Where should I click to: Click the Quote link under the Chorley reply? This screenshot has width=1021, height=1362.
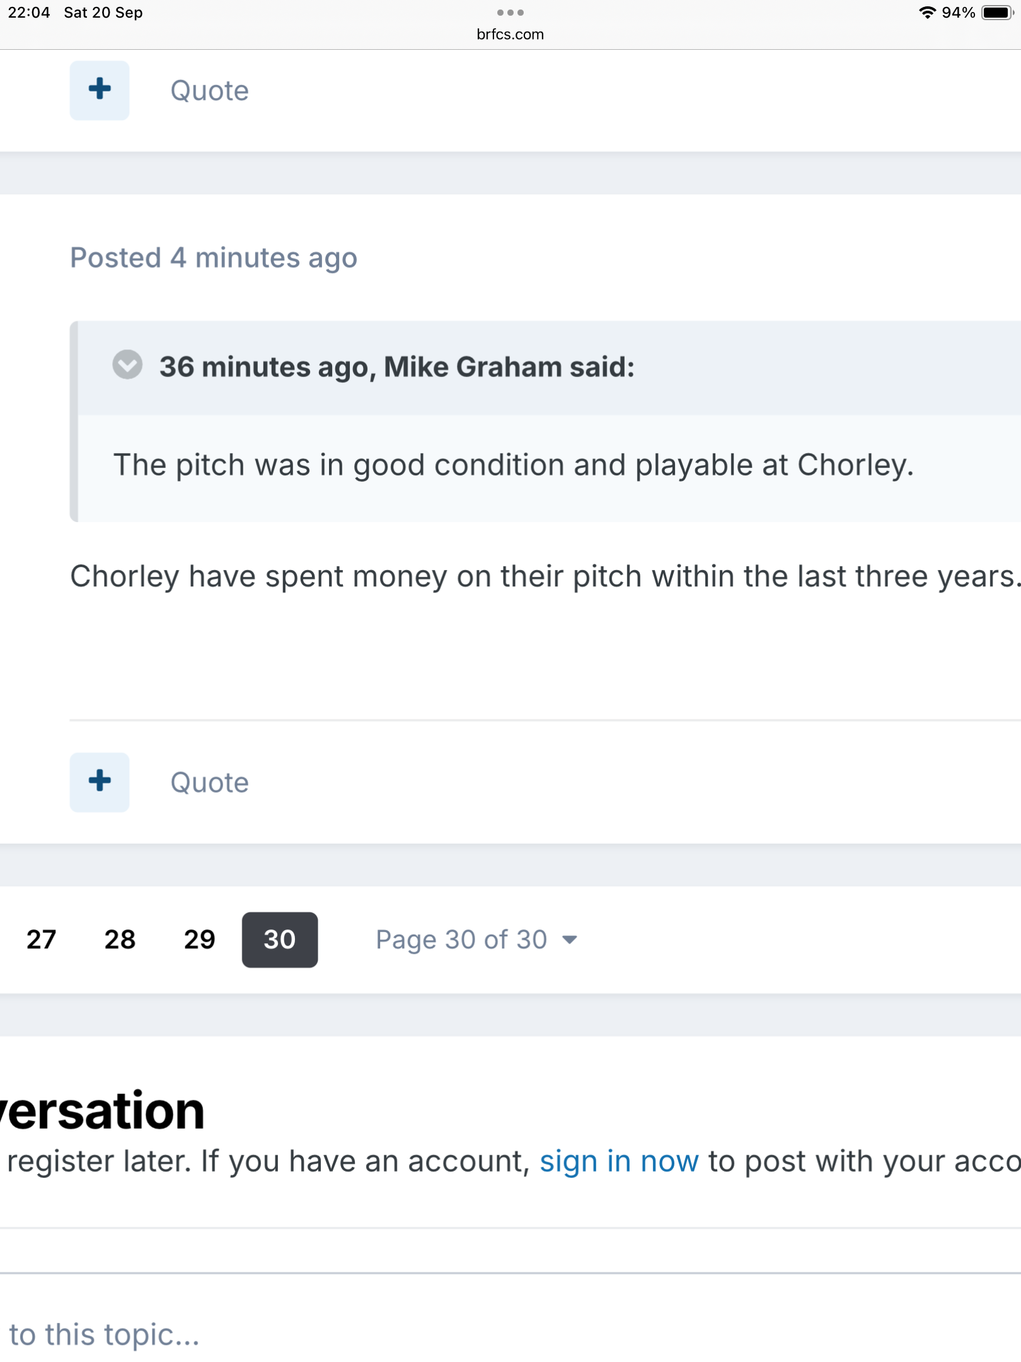click(x=209, y=783)
